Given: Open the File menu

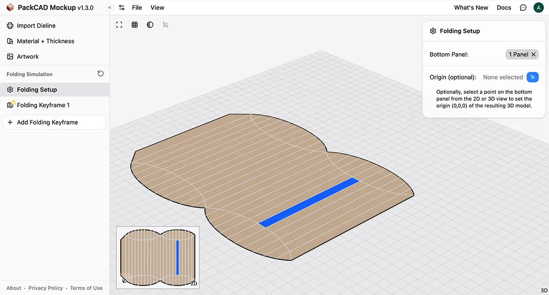Looking at the screenshot, I should click(x=137, y=7).
